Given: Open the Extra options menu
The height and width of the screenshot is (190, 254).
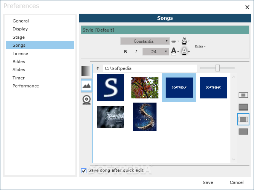Looking at the screenshot, I should click(x=200, y=46).
